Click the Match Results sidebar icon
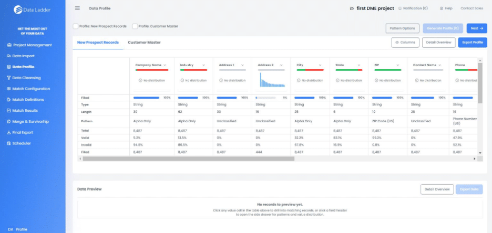 [9, 111]
